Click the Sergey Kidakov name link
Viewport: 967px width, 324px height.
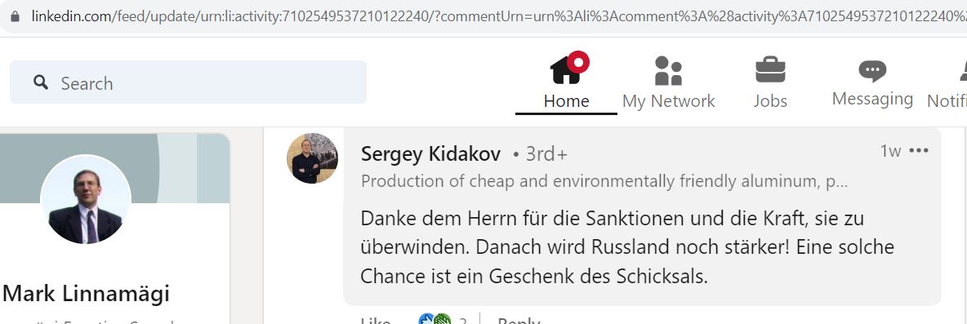(x=430, y=153)
